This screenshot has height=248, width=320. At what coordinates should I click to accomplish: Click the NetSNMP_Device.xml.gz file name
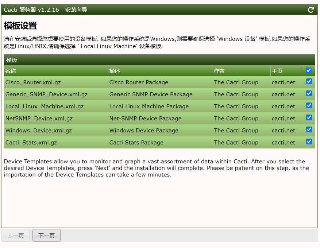click(39, 119)
